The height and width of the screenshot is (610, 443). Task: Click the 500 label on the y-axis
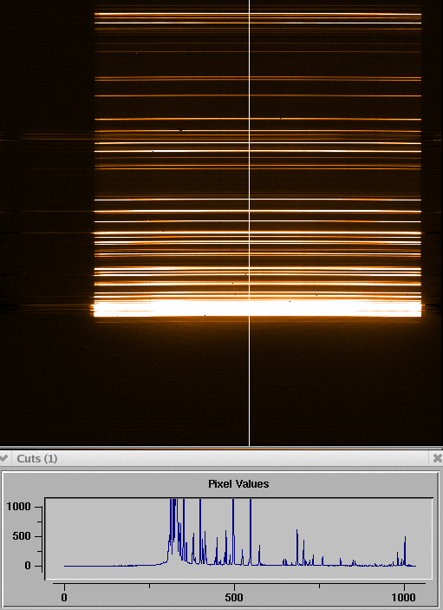(x=23, y=536)
